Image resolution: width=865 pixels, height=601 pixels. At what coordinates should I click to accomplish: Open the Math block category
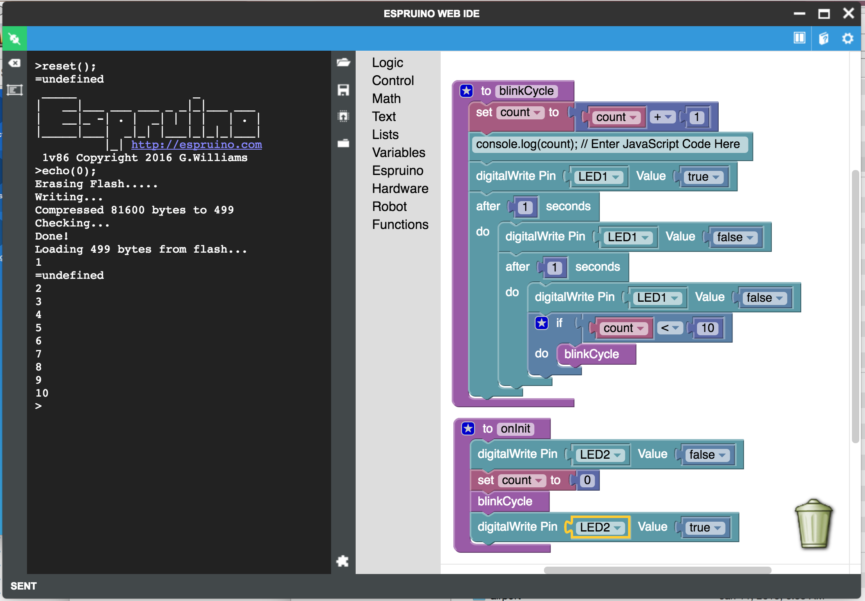(386, 99)
